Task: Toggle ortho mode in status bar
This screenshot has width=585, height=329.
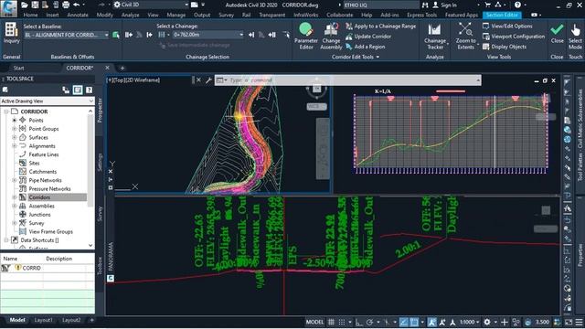Action: click(x=359, y=322)
